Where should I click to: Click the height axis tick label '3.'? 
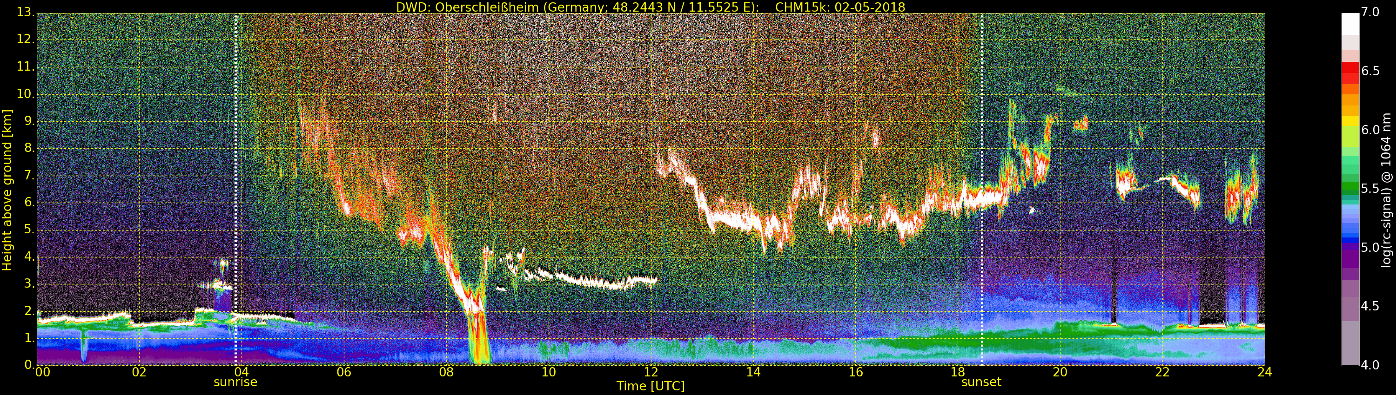click(29, 283)
